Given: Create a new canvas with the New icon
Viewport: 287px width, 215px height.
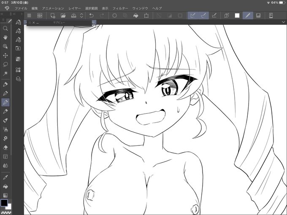Looking at the screenshot, I should (x=53, y=16).
